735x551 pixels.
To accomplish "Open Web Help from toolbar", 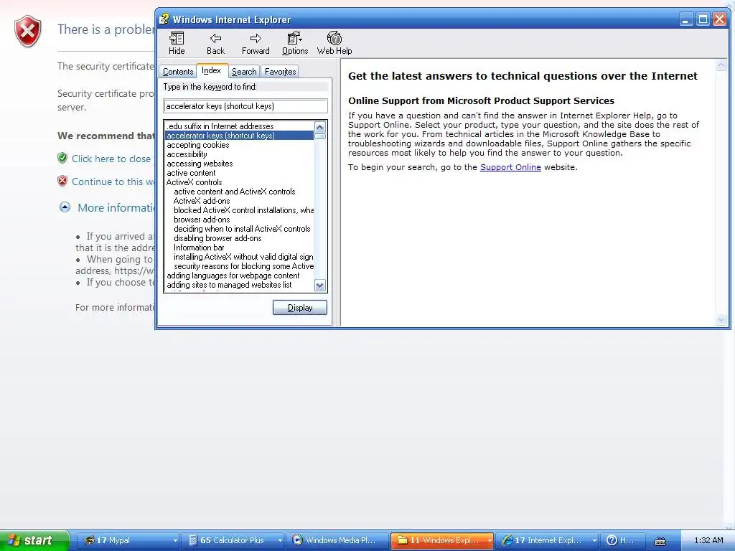I will pyautogui.click(x=334, y=43).
